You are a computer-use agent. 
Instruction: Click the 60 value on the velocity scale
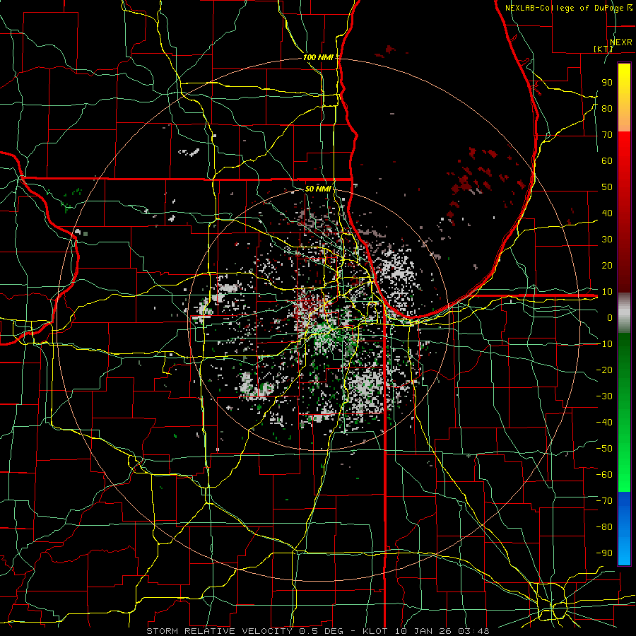[x=607, y=160]
